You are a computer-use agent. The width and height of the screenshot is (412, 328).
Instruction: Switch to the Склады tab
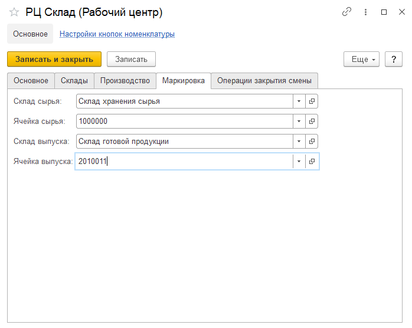tap(74, 80)
